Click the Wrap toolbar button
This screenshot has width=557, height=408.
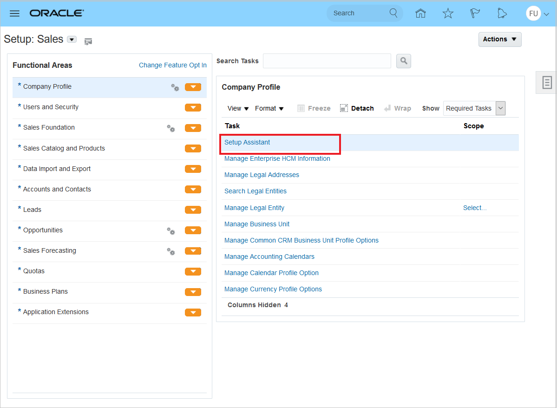(398, 108)
